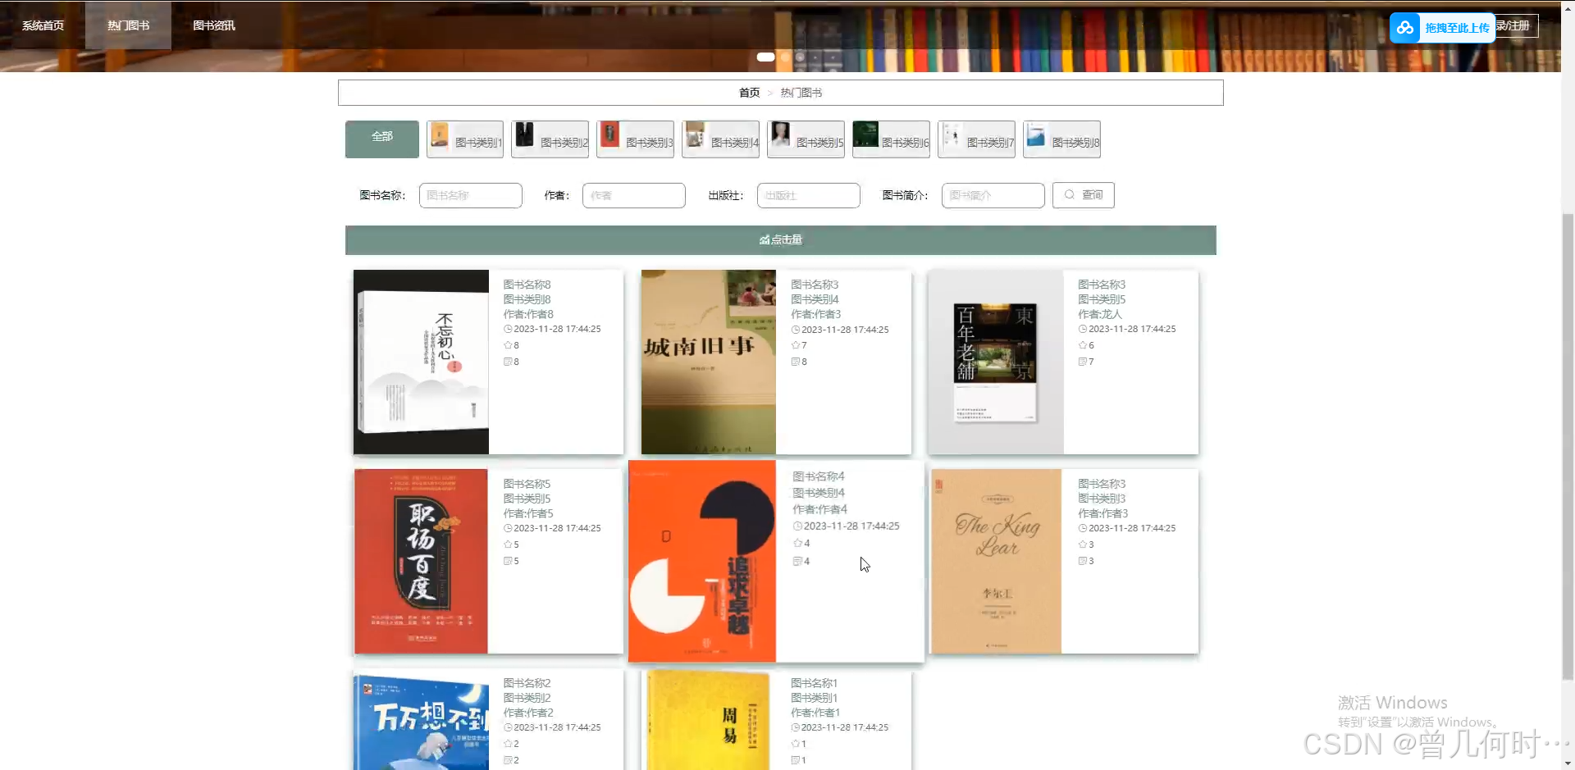Focus the 图书简介 search field
The image size is (1575, 770).
[x=993, y=195]
